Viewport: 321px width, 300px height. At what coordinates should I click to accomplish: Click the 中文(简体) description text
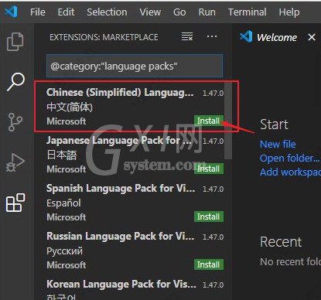[70, 107]
